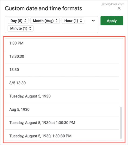Pick the Aug 5, 1930 format
The width and height of the screenshot is (128, 145).
pos(62,109)
